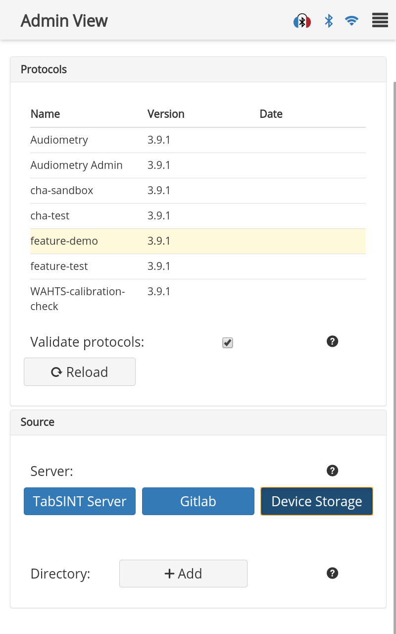Click the Bluetooth status icon
396x634 pixels.
point(329,21)
